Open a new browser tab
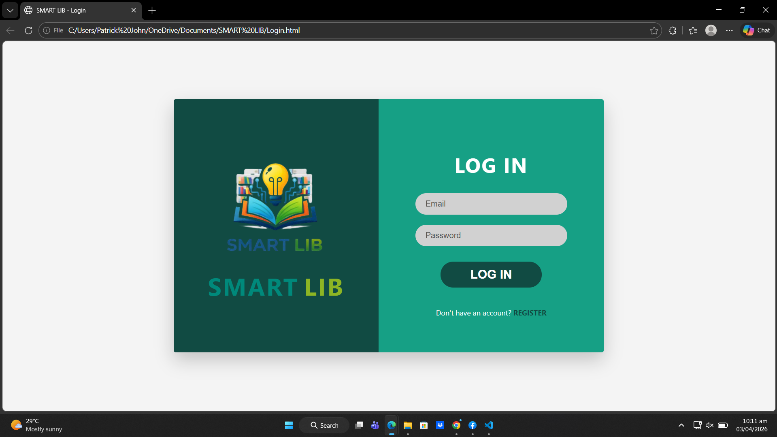This screenshot has width=777, height=437. tap(152, 10)
